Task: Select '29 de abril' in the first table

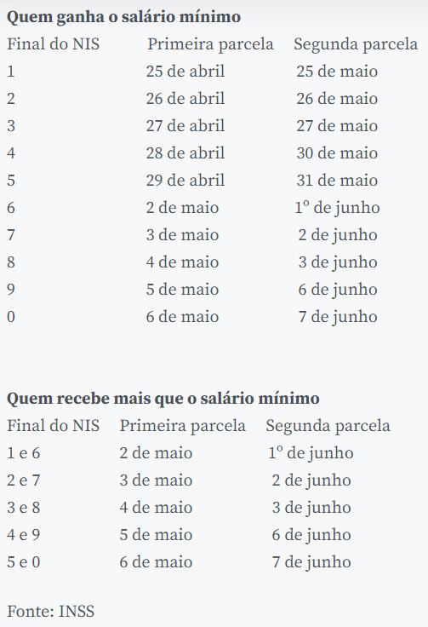Action: click(x=185, y=181)
